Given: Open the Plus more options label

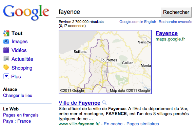Looking at the screenshot, I should click(x=16, y=77).
